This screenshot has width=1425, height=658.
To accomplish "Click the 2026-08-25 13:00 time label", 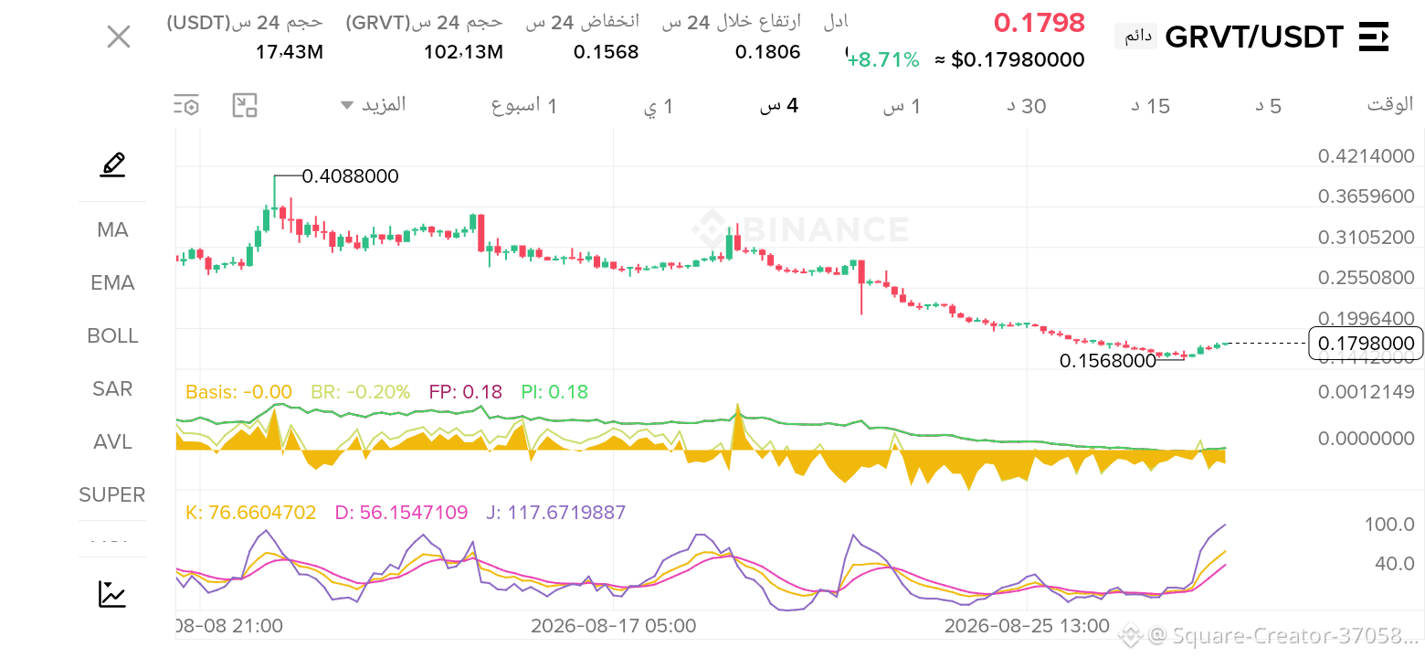I will 1027,626.
